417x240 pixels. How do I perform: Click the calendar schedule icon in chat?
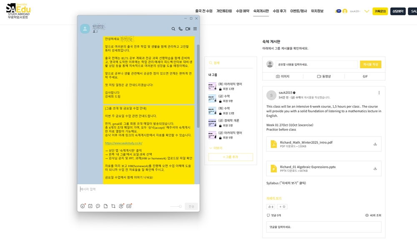90,206
